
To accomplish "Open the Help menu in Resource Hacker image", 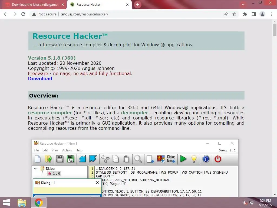I will tap(79, 150).
